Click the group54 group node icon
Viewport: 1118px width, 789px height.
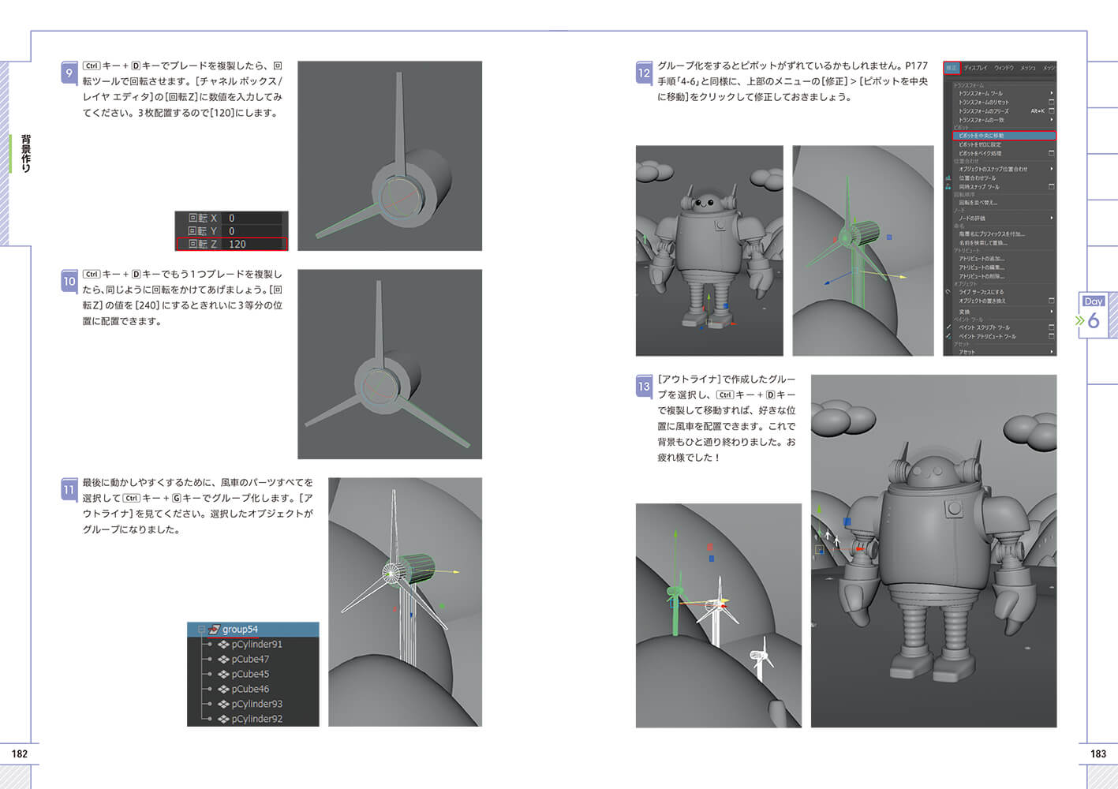(214, 630)
